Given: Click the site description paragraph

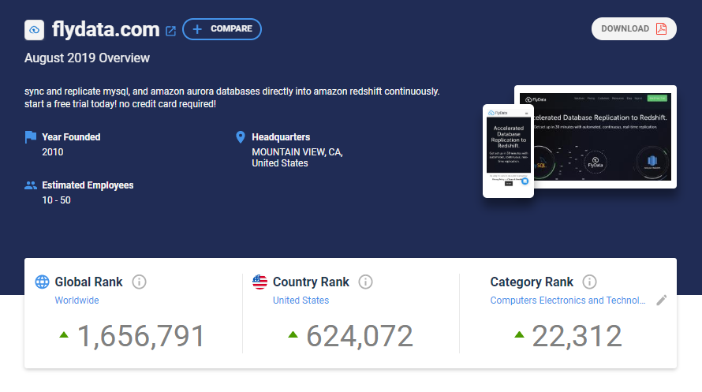Looking at the screenshot, I should (232, 98).
